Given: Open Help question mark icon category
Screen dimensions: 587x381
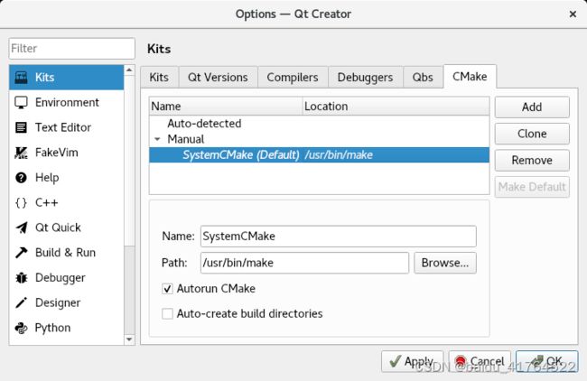Looking at the screenshot, I should click(x=21, y=177).
